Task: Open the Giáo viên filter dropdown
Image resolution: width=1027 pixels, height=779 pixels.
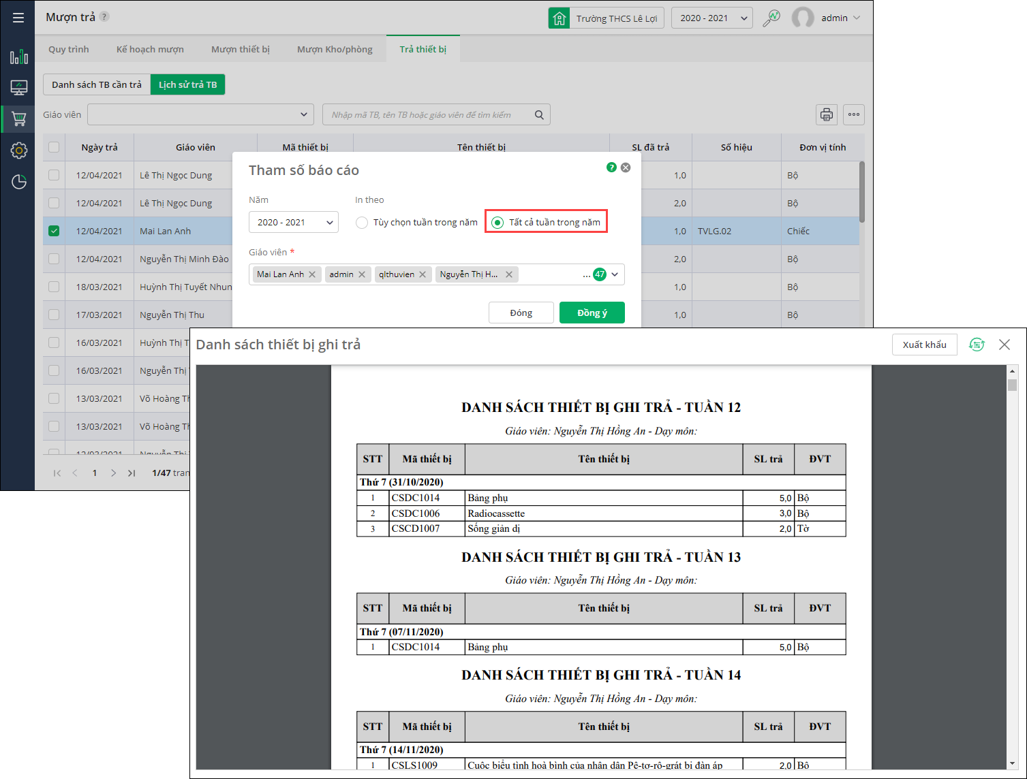Action: tap(200, 114)
